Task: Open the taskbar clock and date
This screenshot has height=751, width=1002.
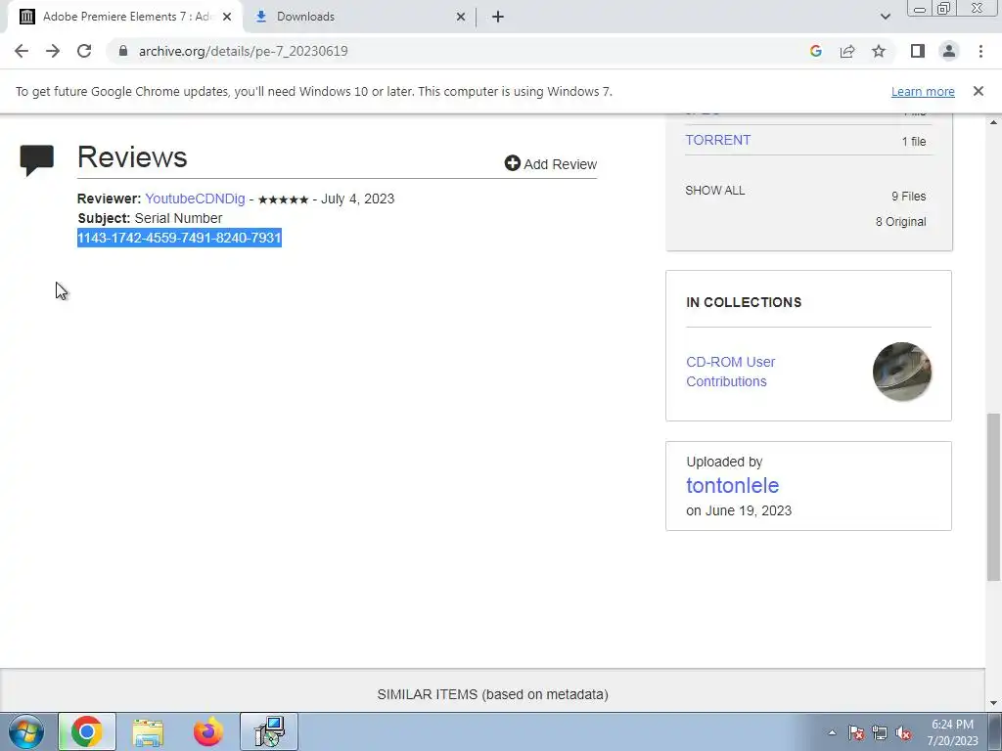Action: (952, 732)
